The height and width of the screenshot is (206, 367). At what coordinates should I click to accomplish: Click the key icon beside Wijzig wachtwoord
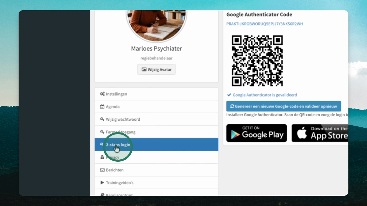(102, 119)
